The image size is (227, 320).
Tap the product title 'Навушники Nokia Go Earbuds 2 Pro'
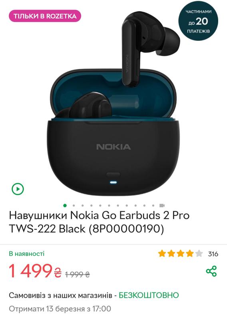99,216
